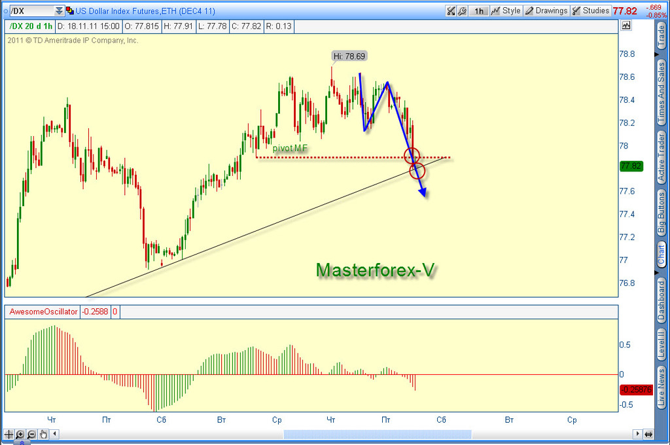Click the oscillator value -0.2588

pyautogui.click(x=95, y=311)
